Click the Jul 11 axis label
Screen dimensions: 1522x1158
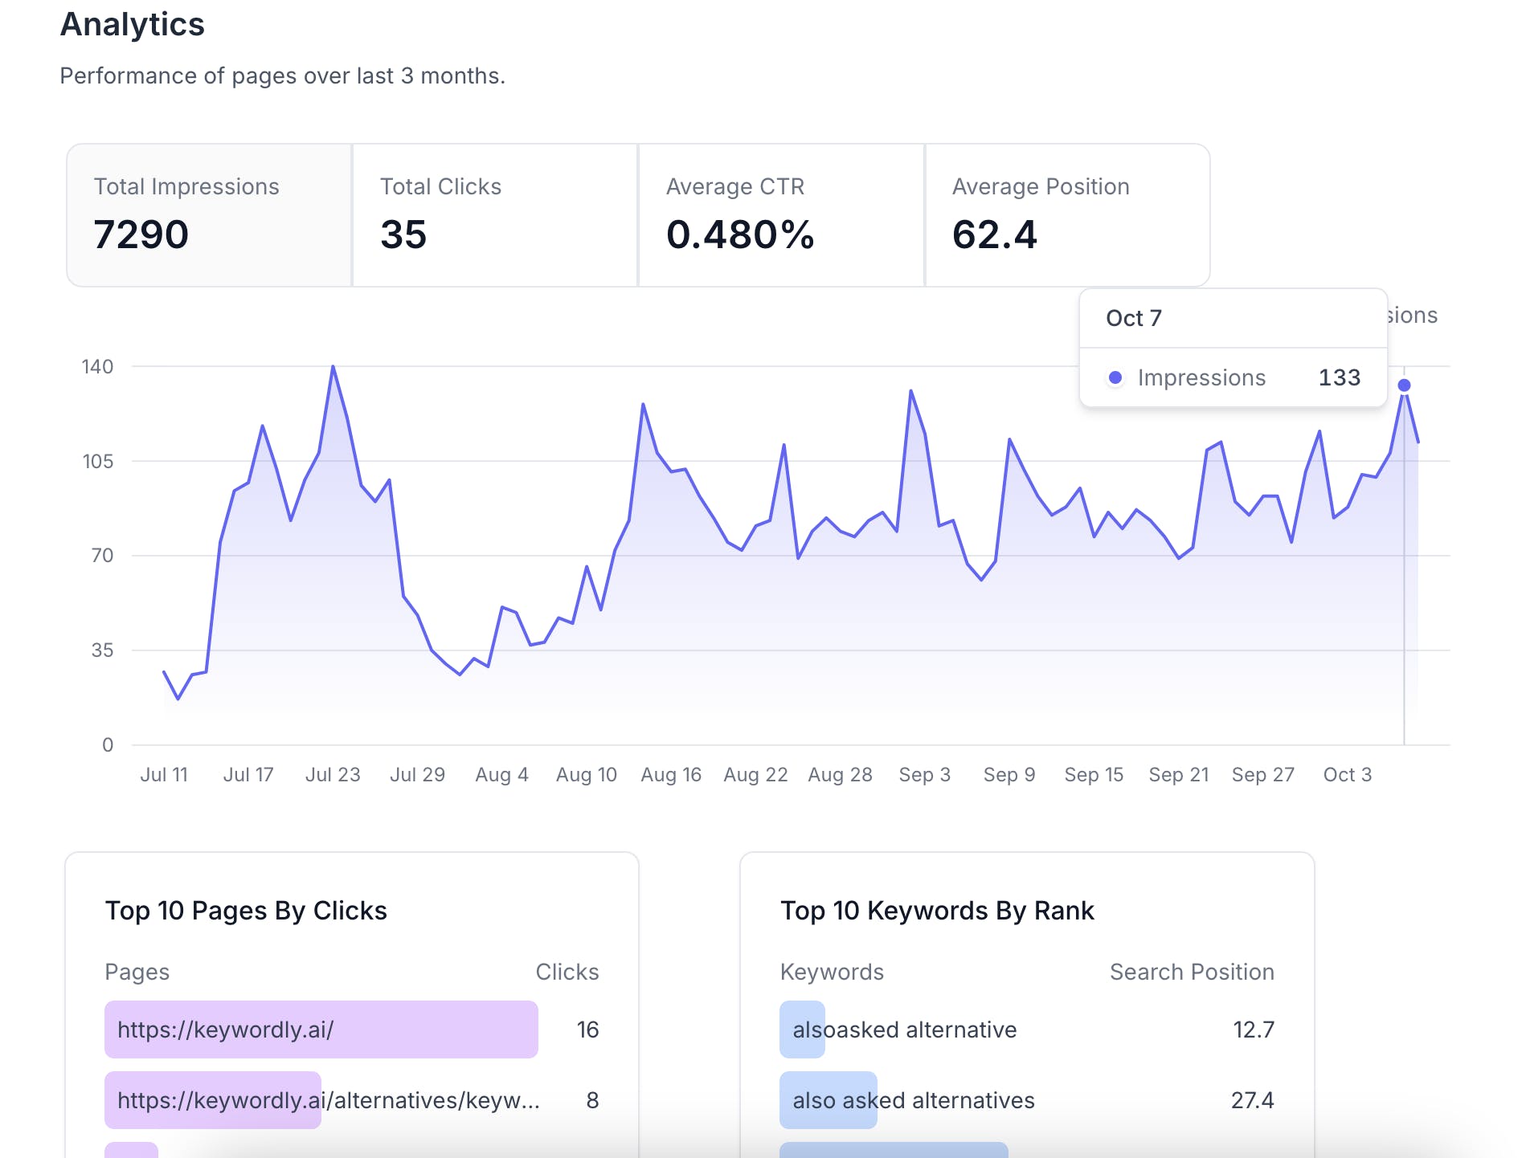164,775
